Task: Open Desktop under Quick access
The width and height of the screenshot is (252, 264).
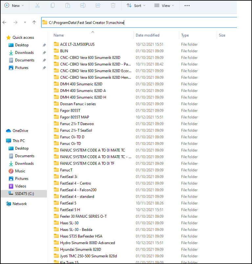Action: (x=18, y=45)
